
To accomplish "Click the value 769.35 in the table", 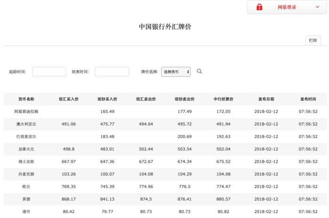I will pos(69,187).
